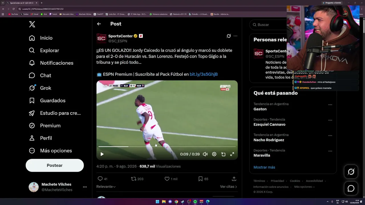Image resolution: width=365 pixels, height=205 pixels.
Task: Click the Postear button
Action: tap(55, 165)
